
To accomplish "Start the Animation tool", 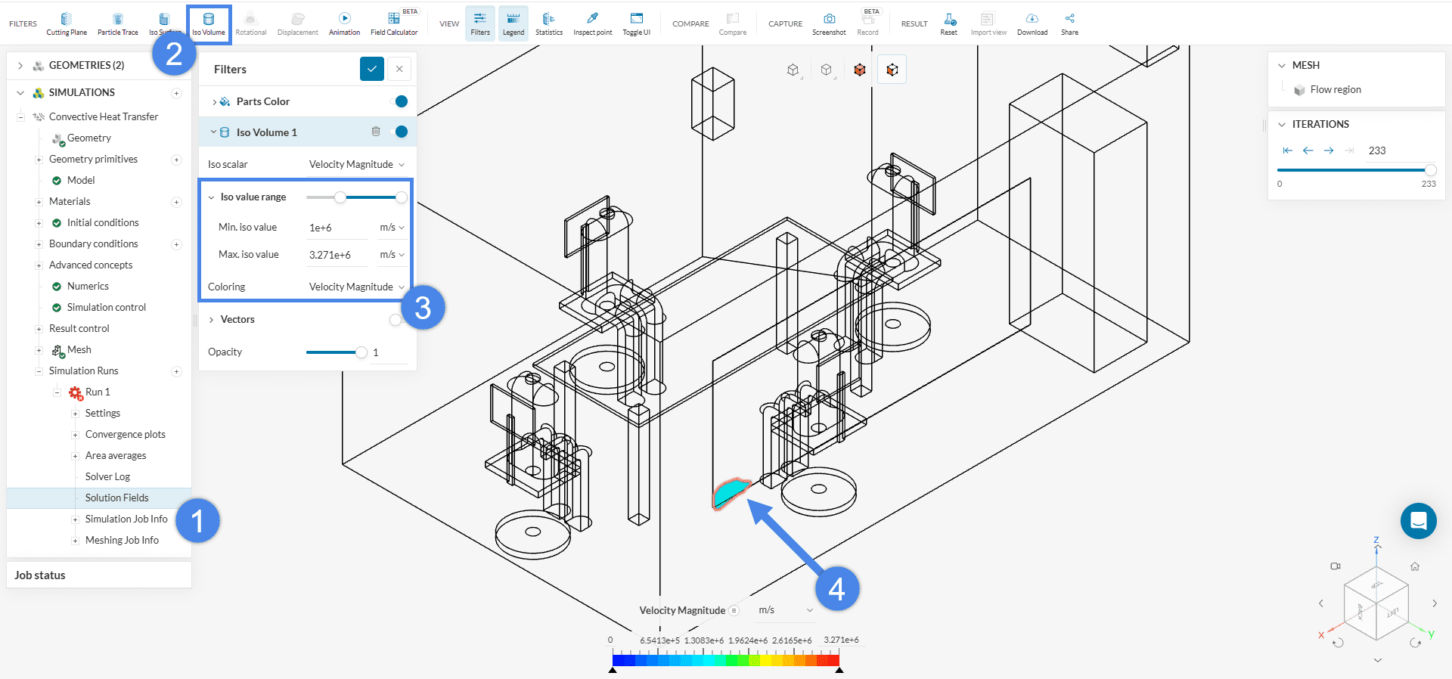I will point(344,23).
